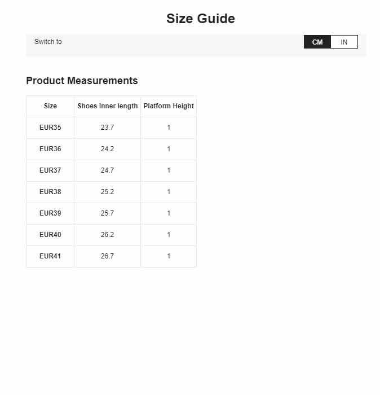The height and width of the screenshot is (395, 380).
Task: Click the Size column header
Action: click(50, 106)
